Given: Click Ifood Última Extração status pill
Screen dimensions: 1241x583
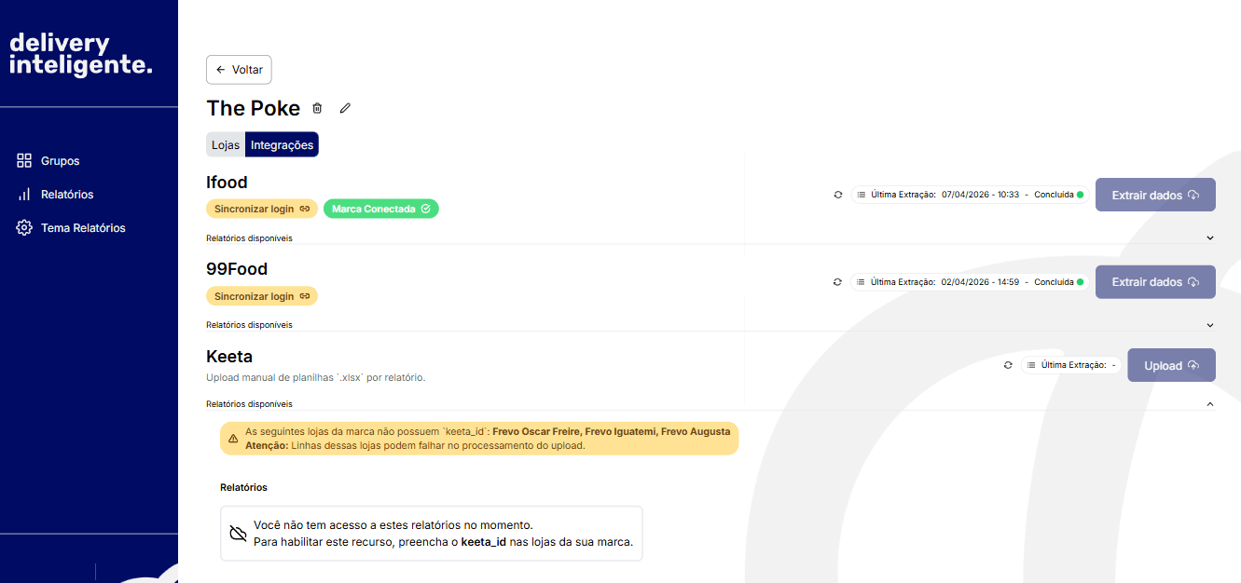Looking at the screenshot, I should click(970, 195).
